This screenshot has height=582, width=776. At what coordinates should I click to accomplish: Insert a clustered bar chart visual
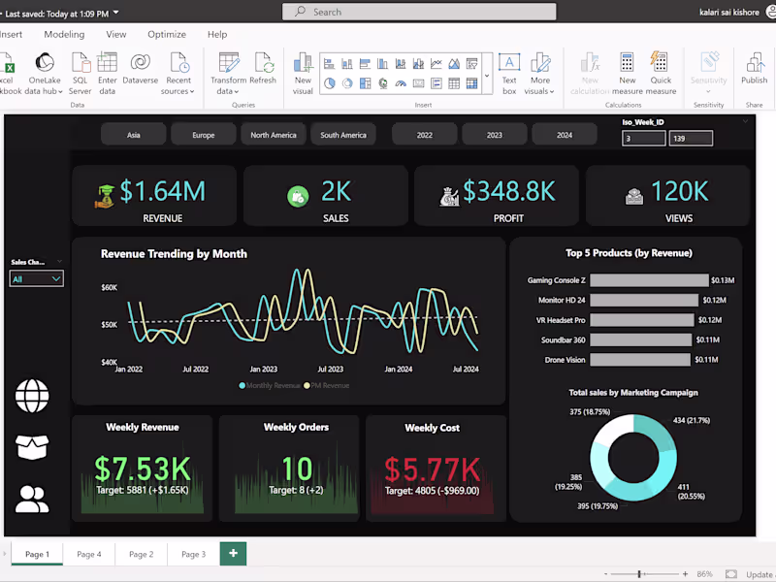point(365,64)
